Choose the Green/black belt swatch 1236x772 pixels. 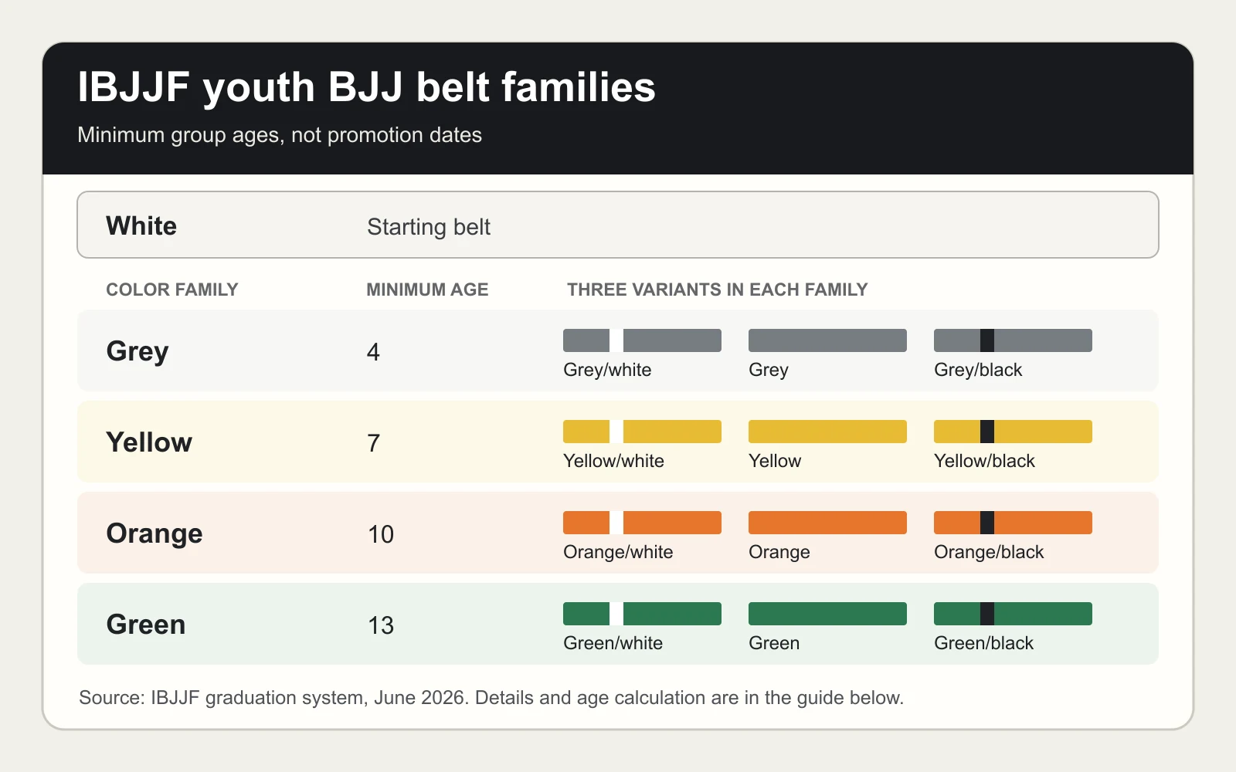pyautogui.click(x=1013, y=614)
